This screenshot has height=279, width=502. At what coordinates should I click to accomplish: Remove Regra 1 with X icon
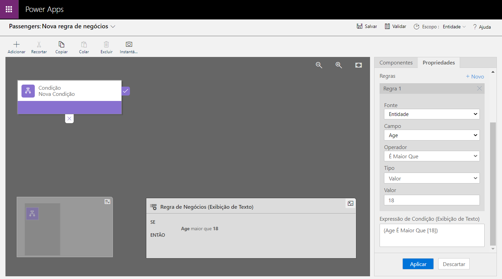tap(479, 88)
